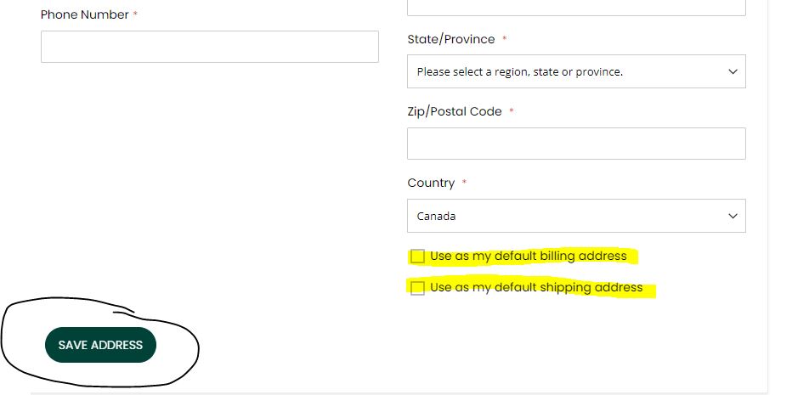Focus the Zip/Postal Code input field

pyautogui.click(x=576, y=144)
